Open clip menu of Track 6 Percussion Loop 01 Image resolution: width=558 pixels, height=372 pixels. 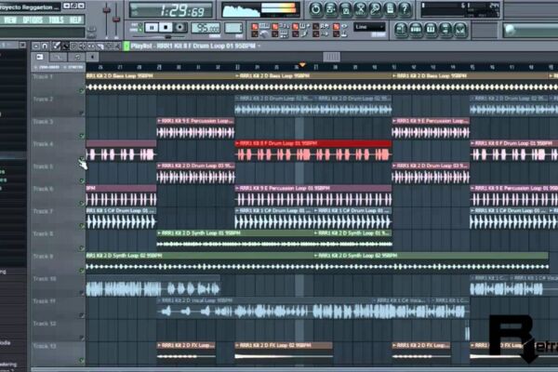[x=237, y=188]
